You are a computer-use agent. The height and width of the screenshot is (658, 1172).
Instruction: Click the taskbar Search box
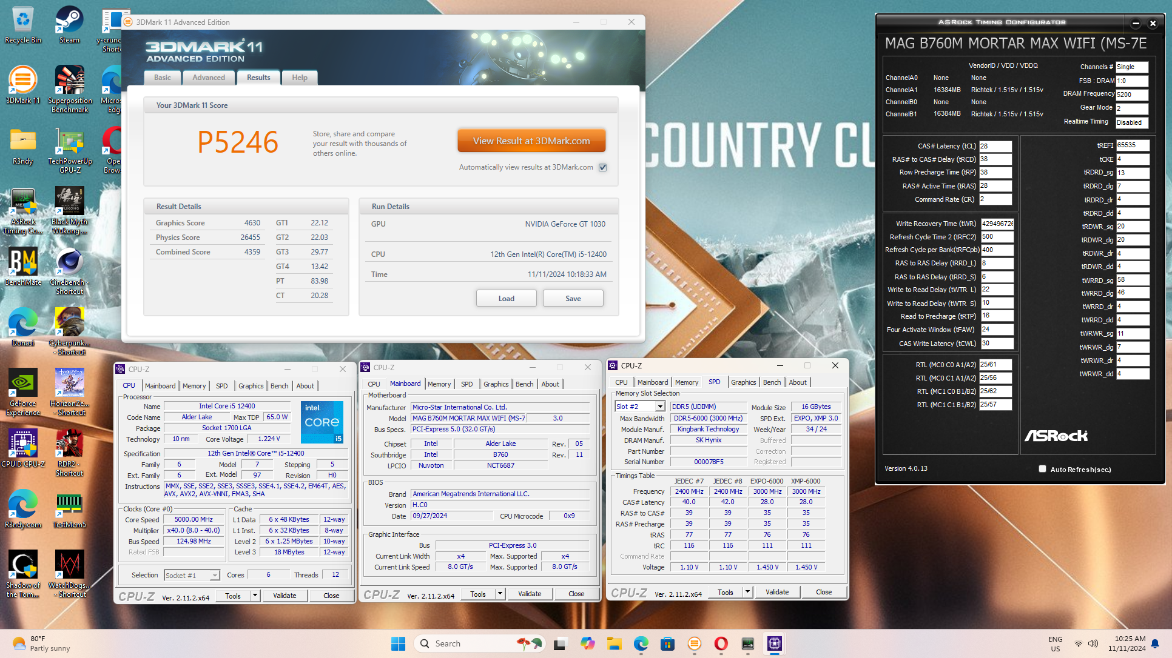tap(479, 643)
